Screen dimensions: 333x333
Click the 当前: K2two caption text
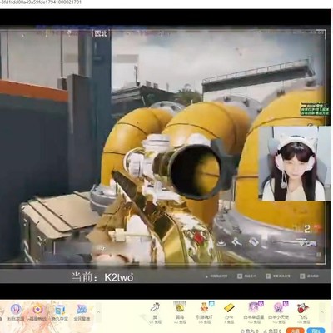[x=102, y=277]
